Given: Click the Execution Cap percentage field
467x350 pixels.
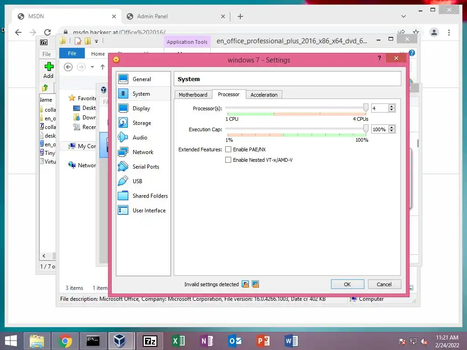Looking at the screenshot, I should (380, 129).
